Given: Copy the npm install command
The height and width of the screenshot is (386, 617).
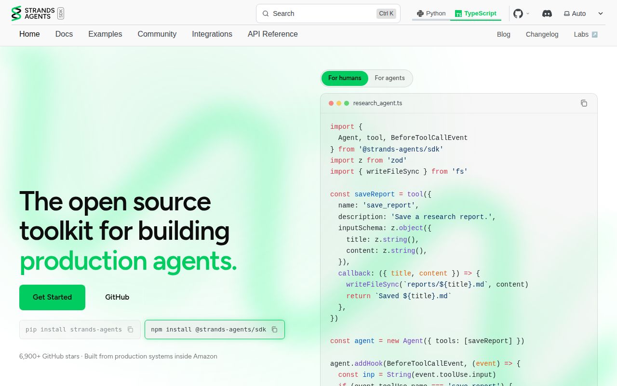Looking at the screenshot, I should [274, 330].
